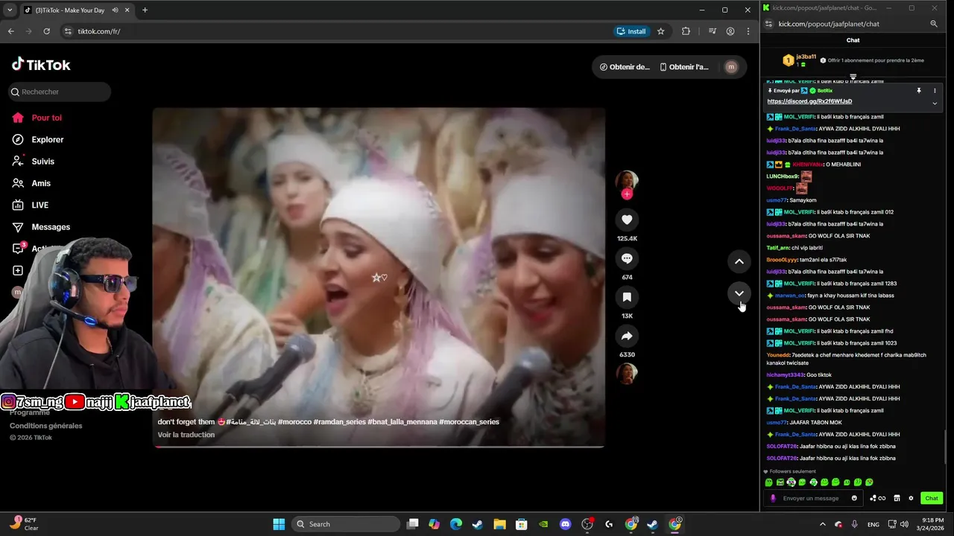The width and height of the screenshot is (954, 536).
Task: Click the ja3ba11 top gifter name
Action: (x=806, y=57)
